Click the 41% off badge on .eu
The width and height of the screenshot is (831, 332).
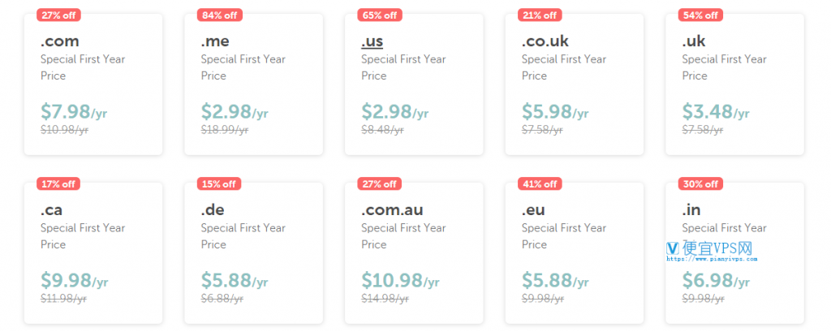pos(540,184)
